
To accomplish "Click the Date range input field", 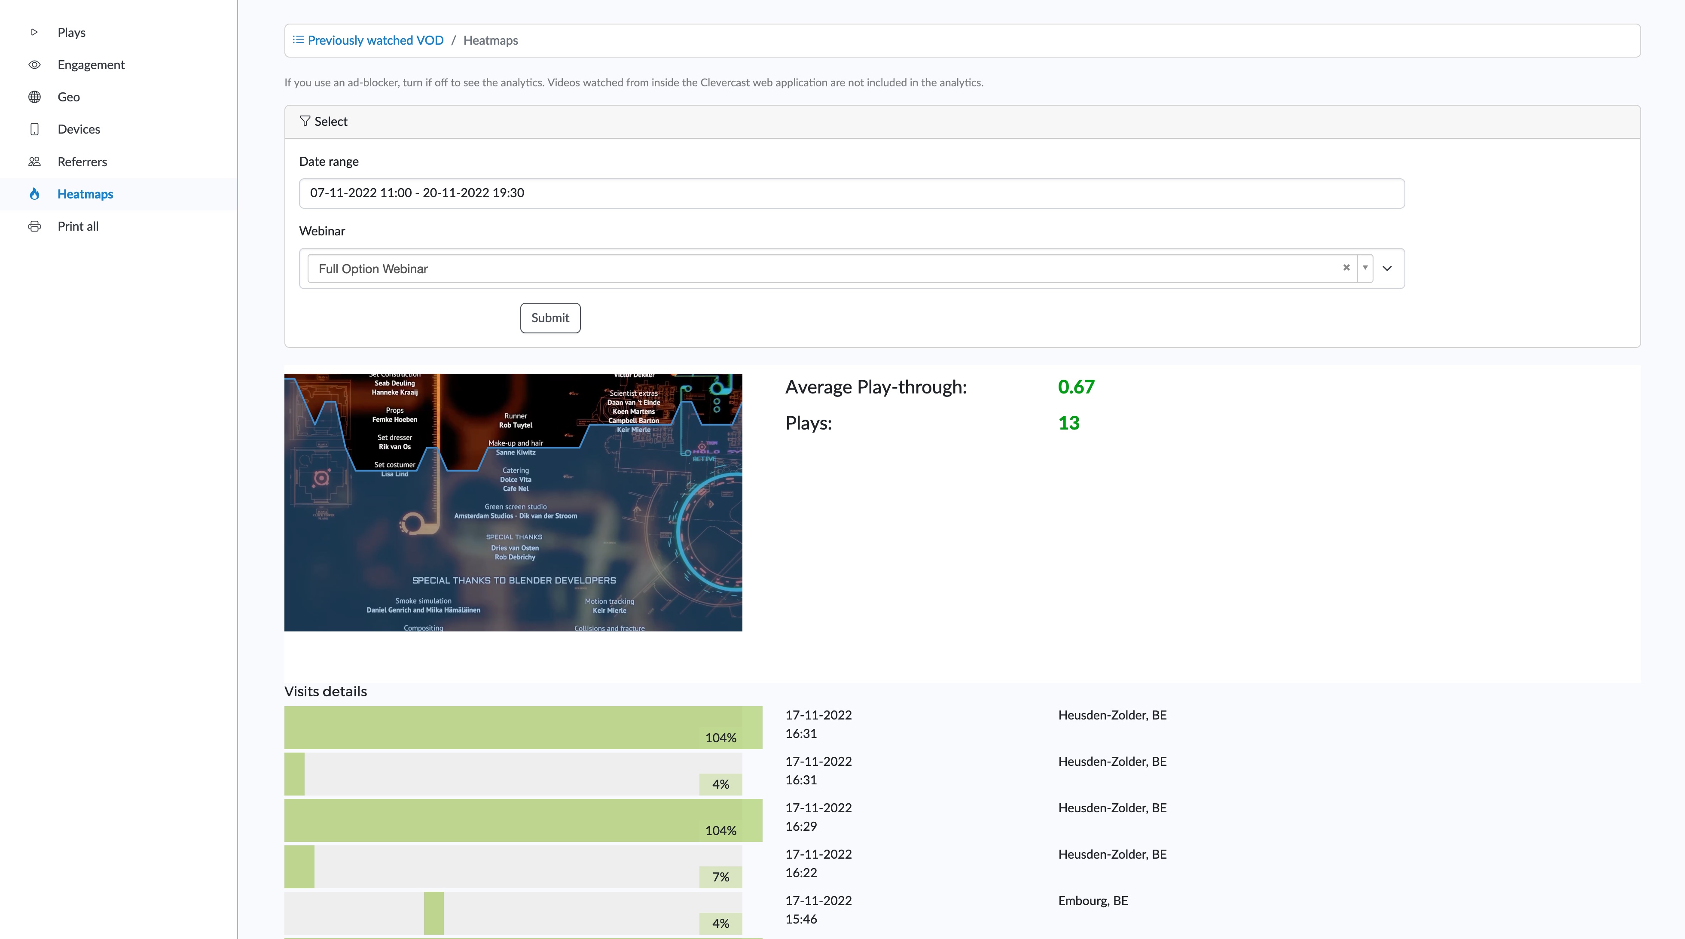I will tap(852, 194).
